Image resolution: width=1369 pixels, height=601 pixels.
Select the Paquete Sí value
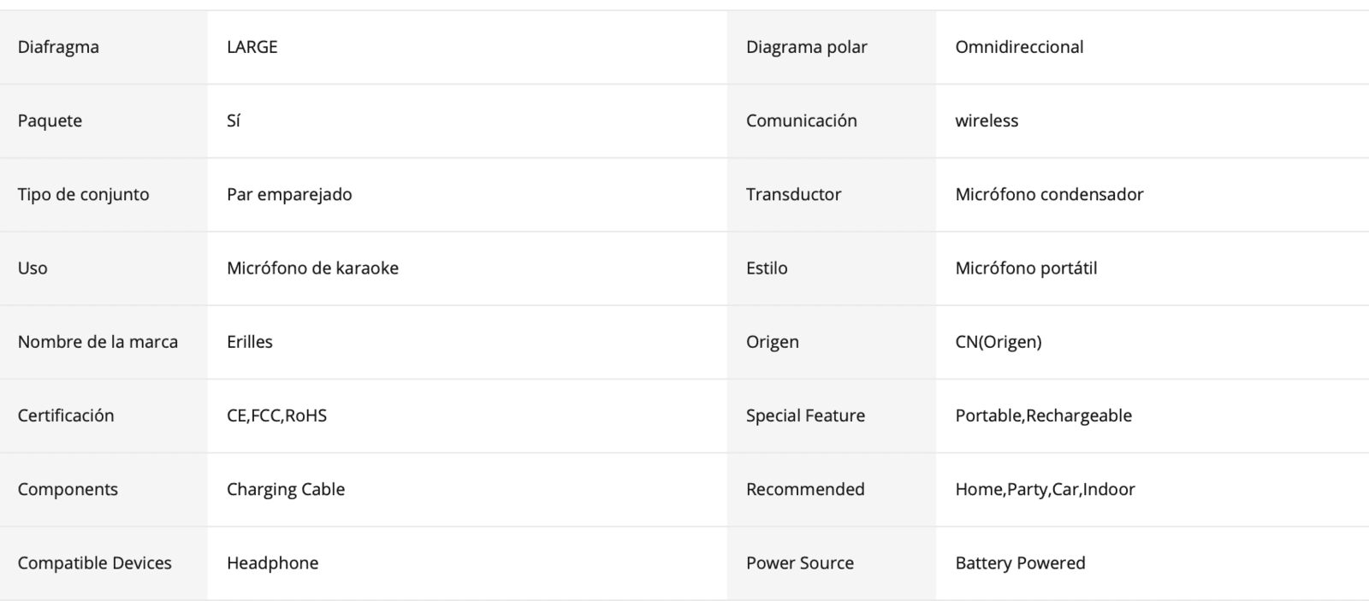point(234,121)
